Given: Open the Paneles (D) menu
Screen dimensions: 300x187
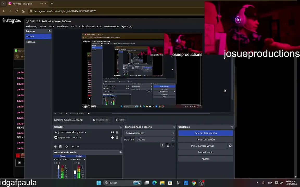Looking at the screenshot, I should click(x=63, y=26).
